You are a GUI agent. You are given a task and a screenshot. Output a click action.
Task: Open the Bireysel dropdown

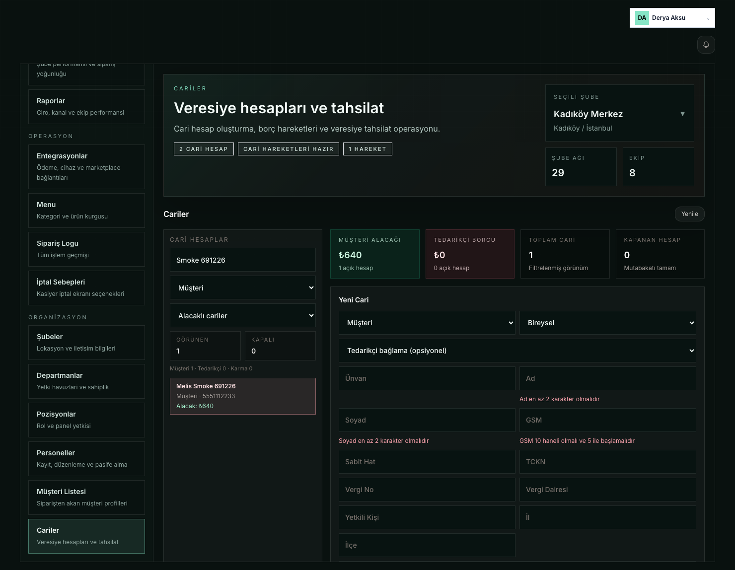tap(608, 323)
